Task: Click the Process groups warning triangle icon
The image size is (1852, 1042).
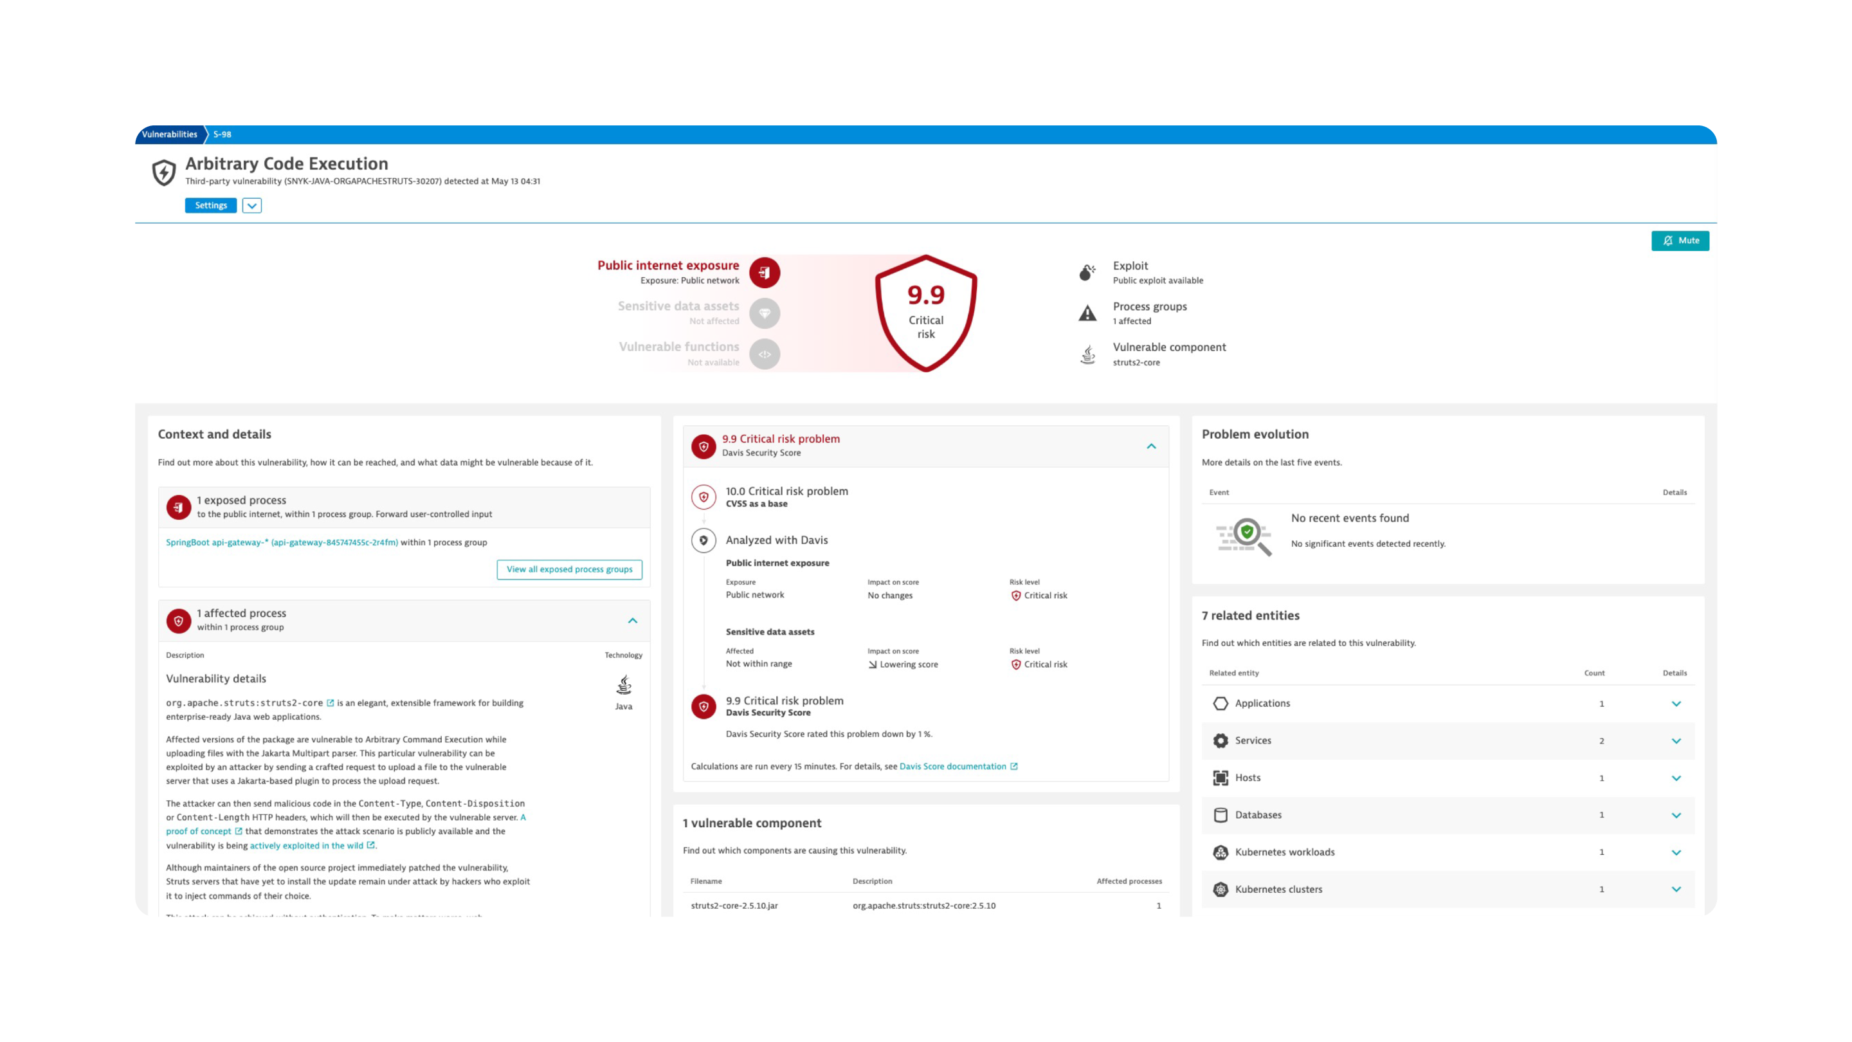Action: [1087, 313]
